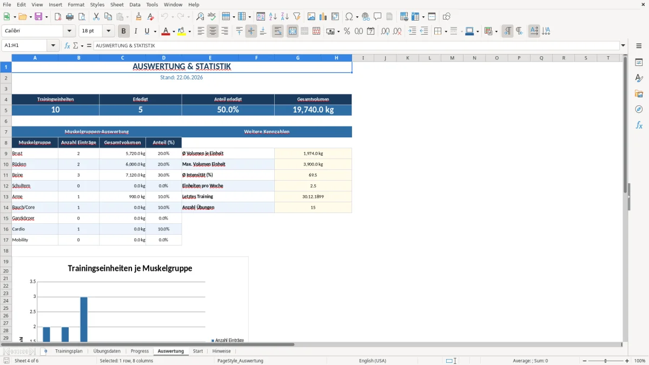Image resolution: width=649 pixels, height=365 pixels.
Task: Open the background color dropdown arrow
Action: click(189, 31)
